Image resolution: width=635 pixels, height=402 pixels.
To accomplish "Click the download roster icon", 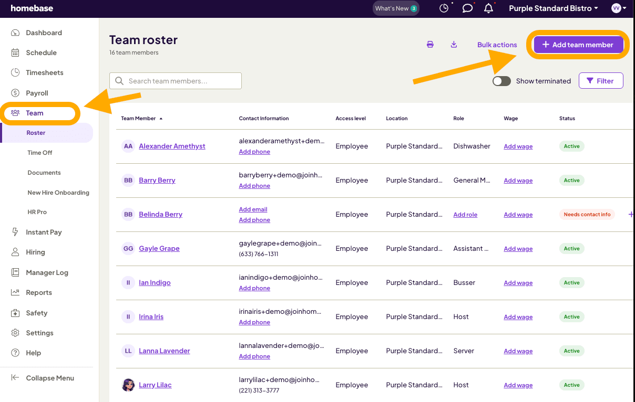I will click(454, 45).
